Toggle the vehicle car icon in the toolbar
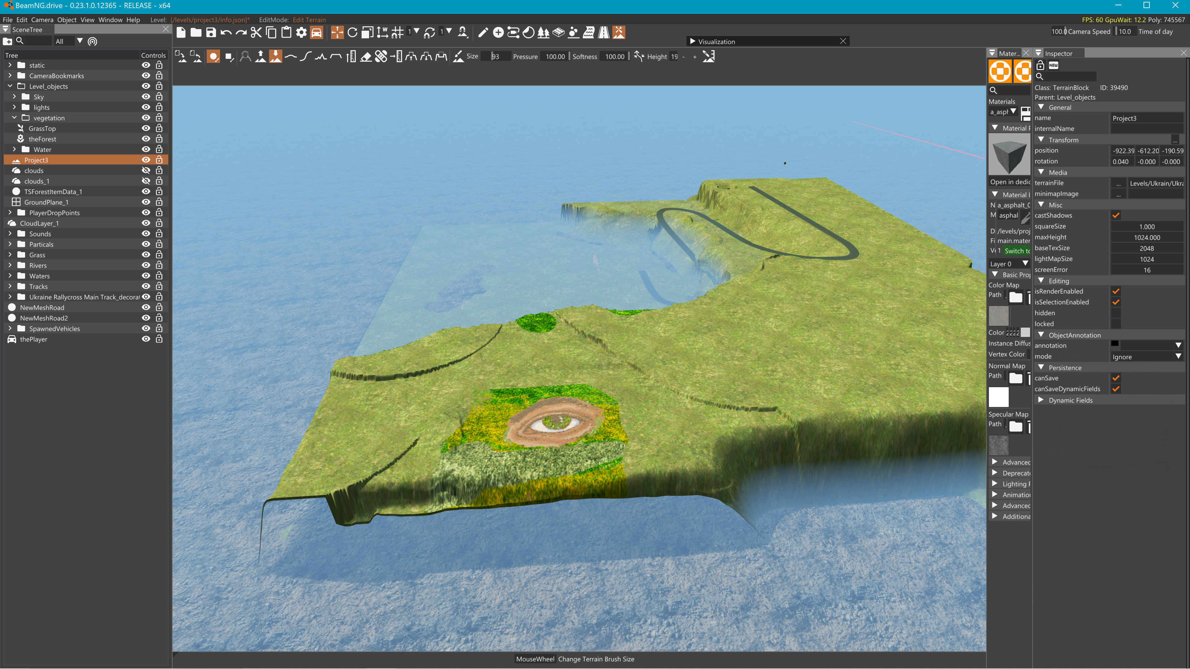 (316, 32)
